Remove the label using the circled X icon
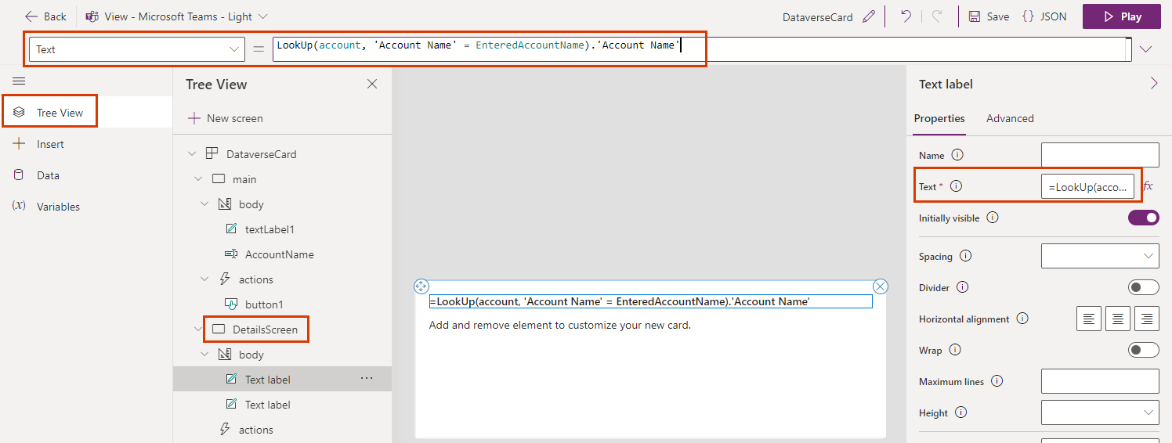 (881, 286)
